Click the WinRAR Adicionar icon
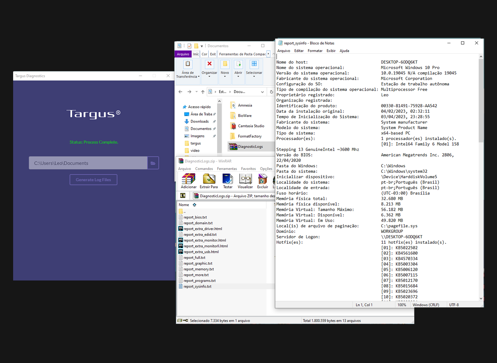The height and width of the screenshot is (363, 497). click(x=189, y=179)
